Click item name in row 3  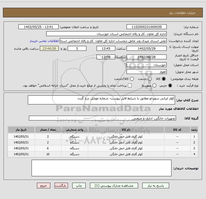click(126, 148)
